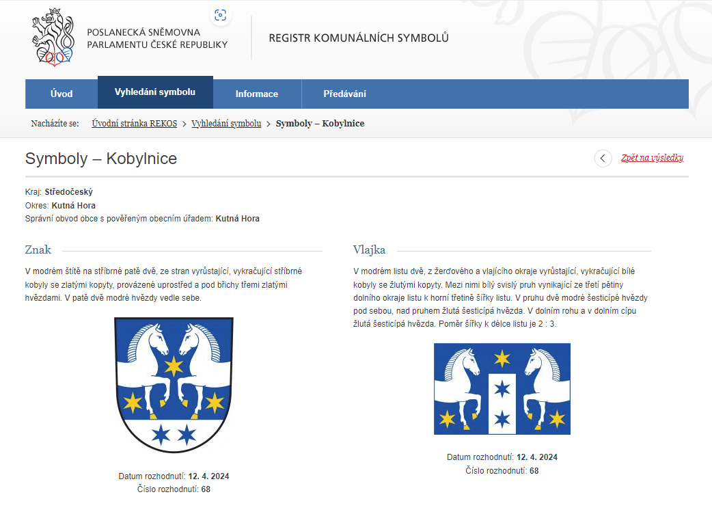Open the Úvod menu tab
The image size is (712, 527).
61,94
